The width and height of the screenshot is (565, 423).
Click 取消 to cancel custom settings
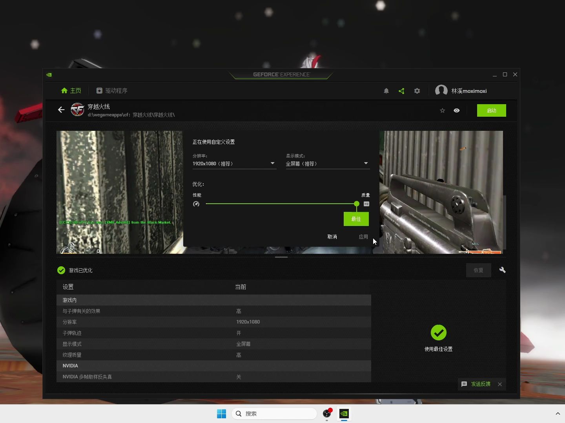click(x=332, y=237)
